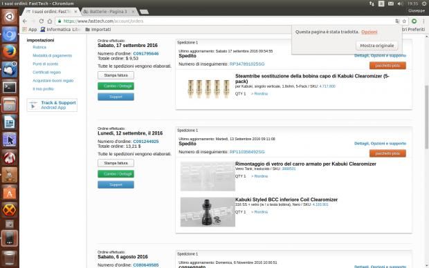Open Thunderbird mail from the dock
Screen dimensions: 429x268
point(9,69)
